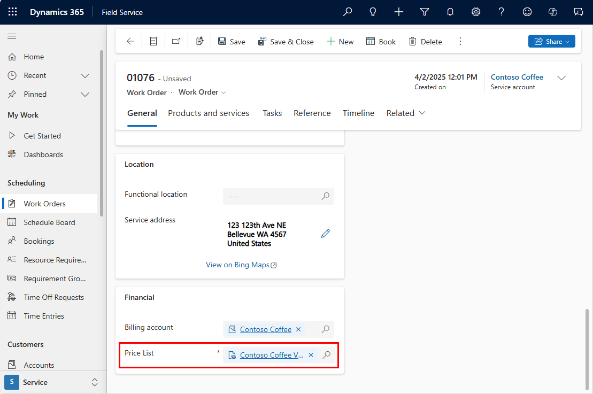593x394 pixels.
Task: Open the Price List lookup magnifier
Action: [326, 354]
